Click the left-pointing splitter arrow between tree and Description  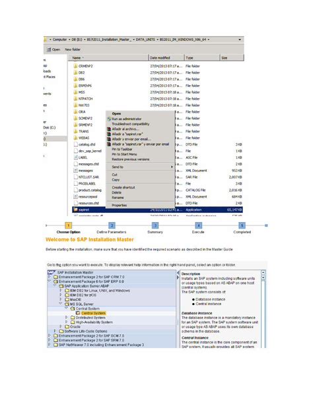click(178, 273)
